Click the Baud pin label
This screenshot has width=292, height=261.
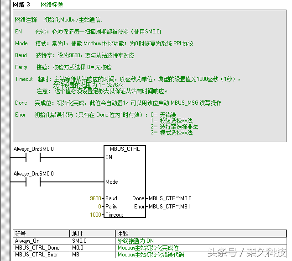coord(111,198)
